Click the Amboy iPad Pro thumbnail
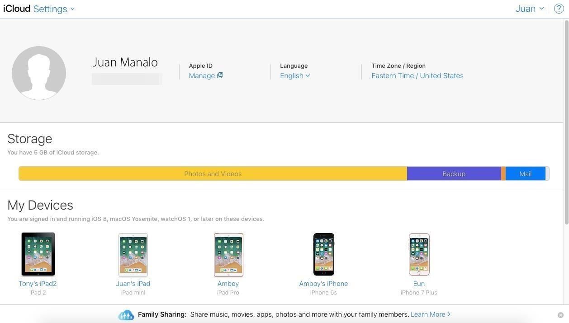Screen dimensions: 569x323 (x=228, y=254)
